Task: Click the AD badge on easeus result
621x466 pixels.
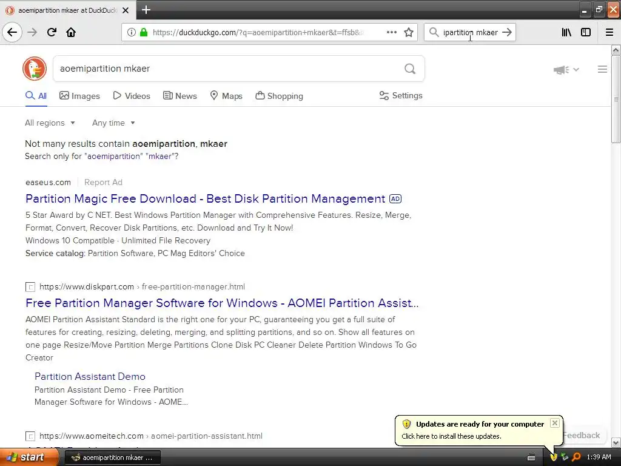Action: coord(395,199)
